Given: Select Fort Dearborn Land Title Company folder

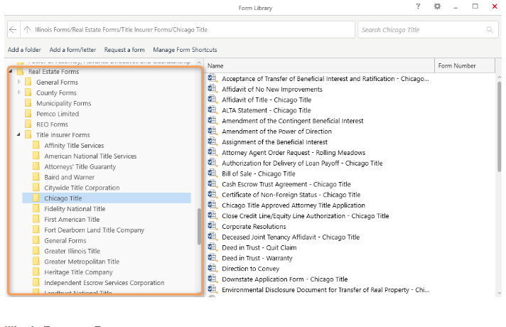Looking at the screenshot, I should point(94,230).
